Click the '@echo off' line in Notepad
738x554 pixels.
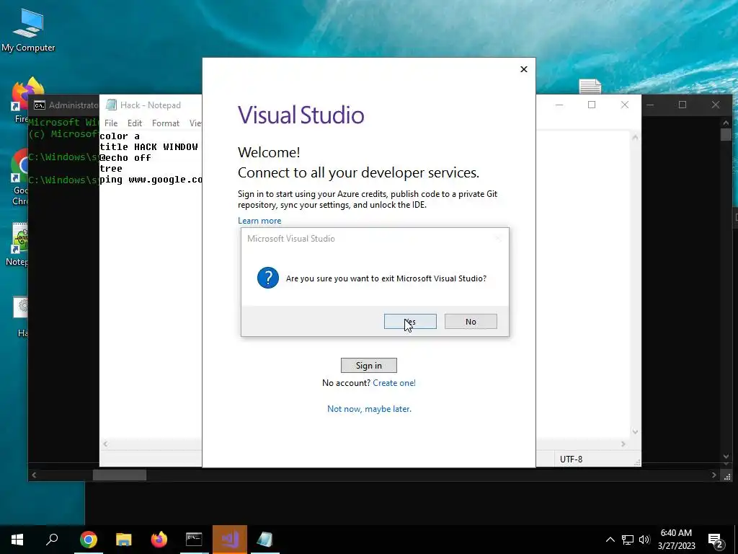pos(125,158)
